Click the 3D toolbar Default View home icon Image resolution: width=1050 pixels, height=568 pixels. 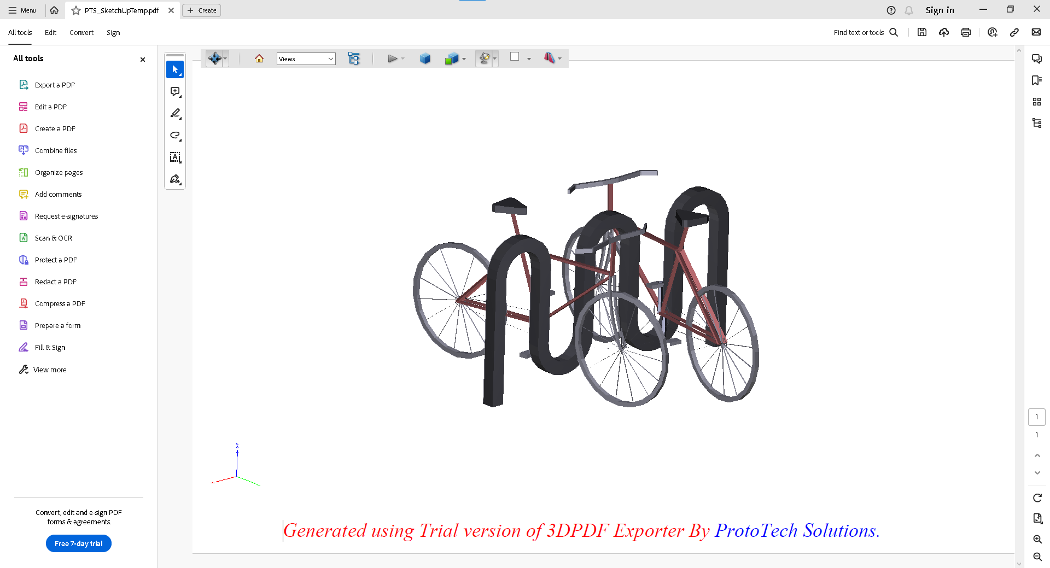click(x=259, y=58)
